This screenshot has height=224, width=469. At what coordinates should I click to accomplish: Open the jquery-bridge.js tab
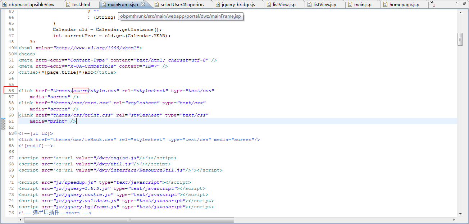(238, 5)
